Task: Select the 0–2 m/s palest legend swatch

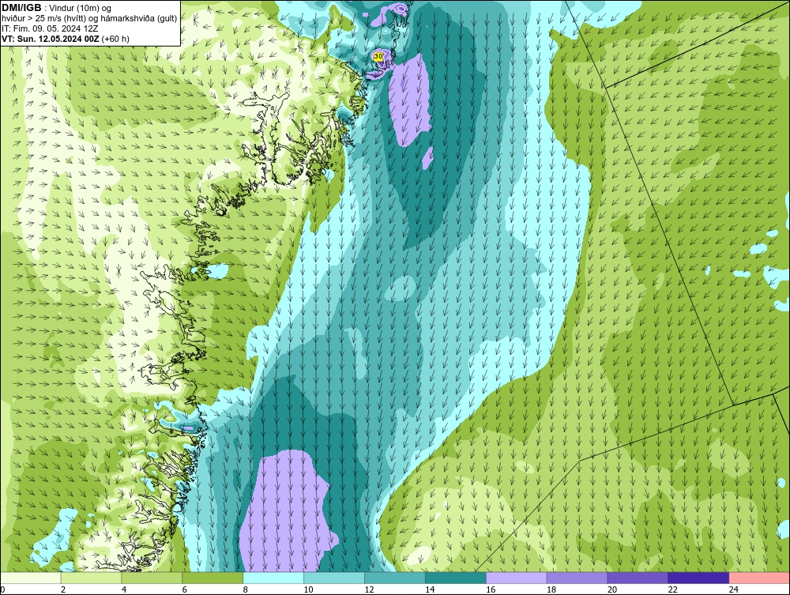Action: click(x=31, y=578)
